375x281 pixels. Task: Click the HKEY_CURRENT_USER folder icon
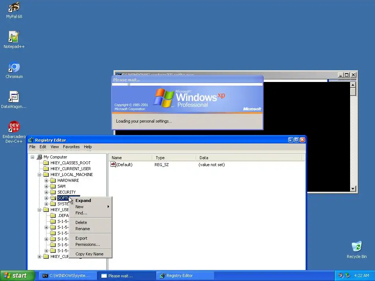pos(46,169)
